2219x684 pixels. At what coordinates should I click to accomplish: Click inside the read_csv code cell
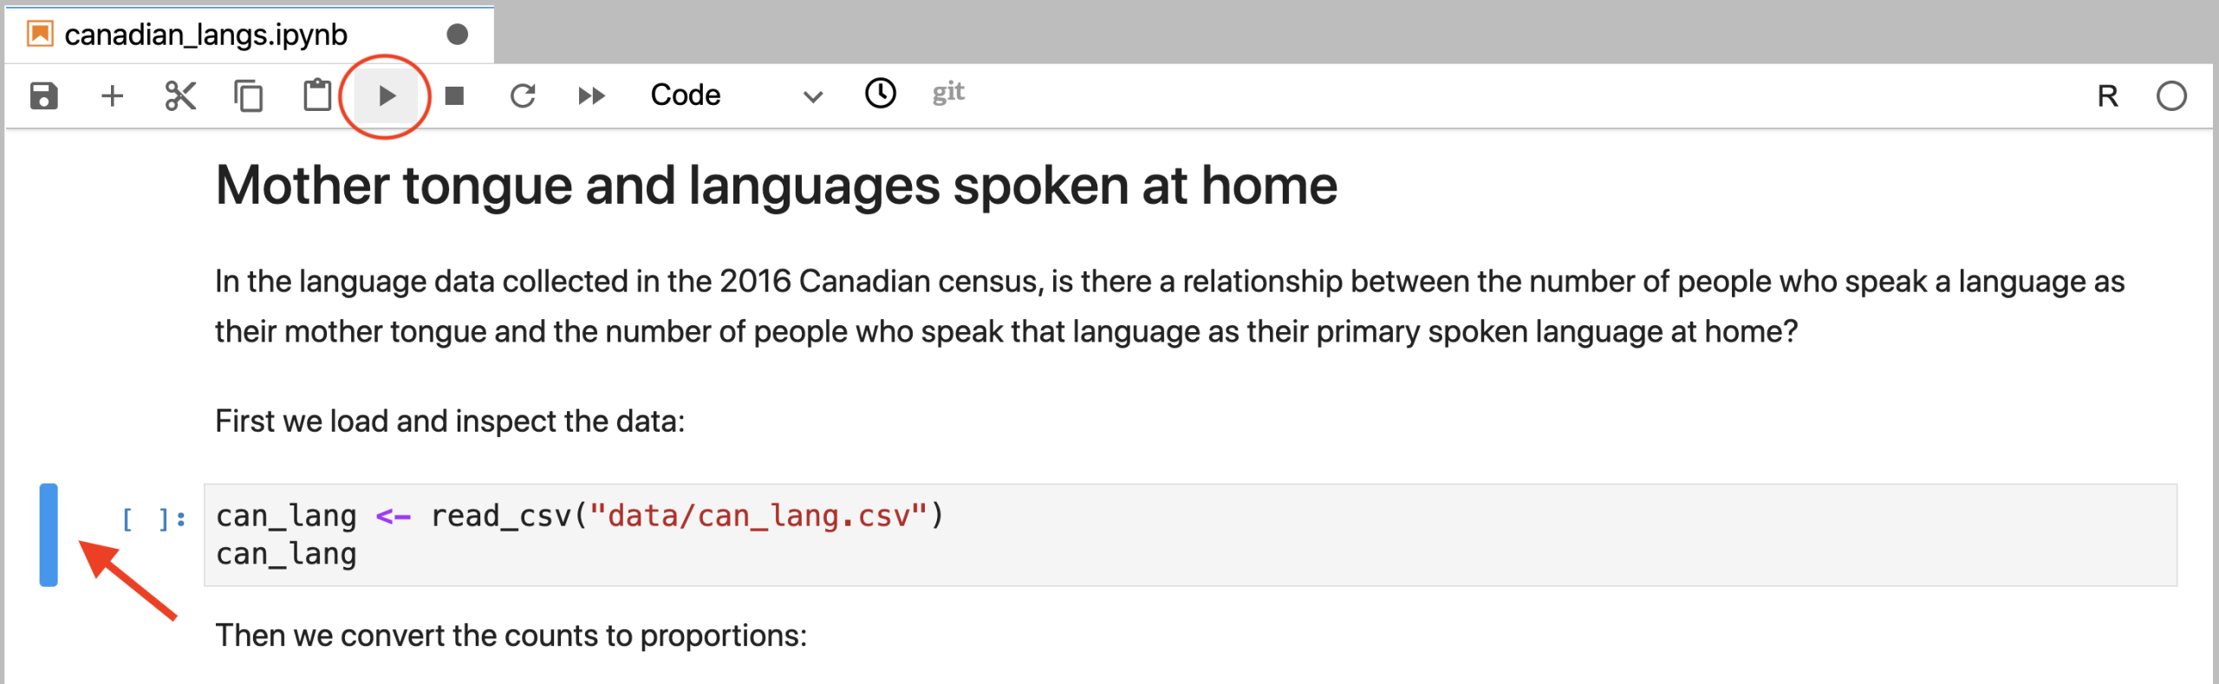tap(1188, 535)
